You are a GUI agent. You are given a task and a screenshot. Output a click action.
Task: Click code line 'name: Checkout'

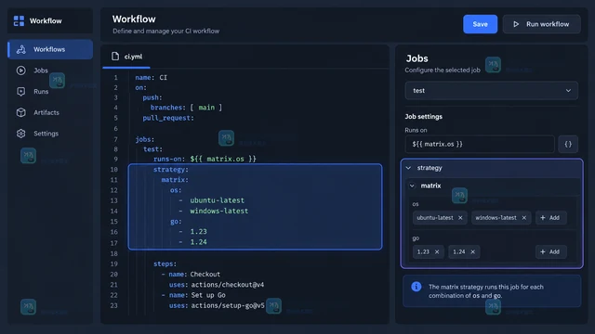[x=191, y=275]
